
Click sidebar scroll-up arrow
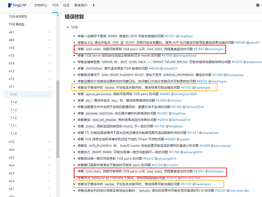[58, 15]
